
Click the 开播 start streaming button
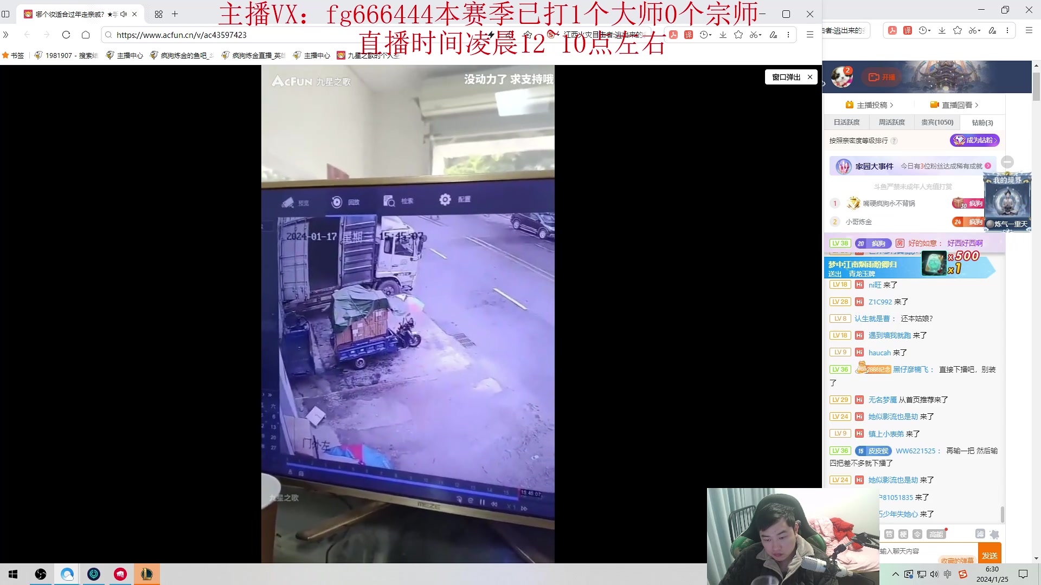[882, 77]
